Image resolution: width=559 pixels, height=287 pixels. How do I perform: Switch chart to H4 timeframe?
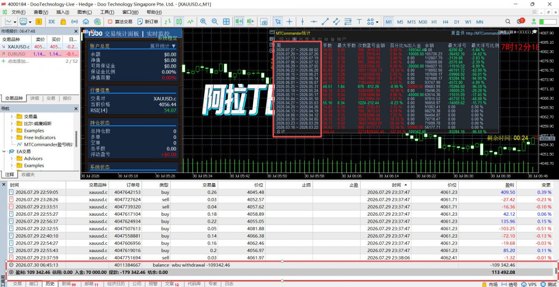click(x=445, y=22)
